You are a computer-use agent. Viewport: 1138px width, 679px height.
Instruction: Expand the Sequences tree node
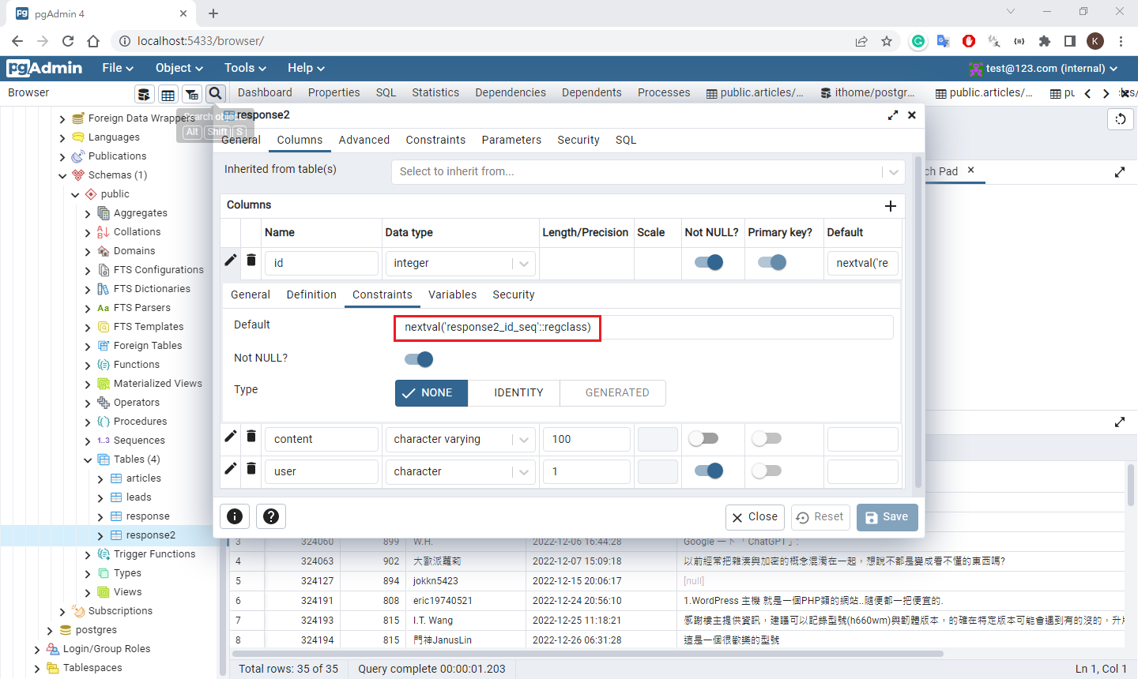point(88,441)
